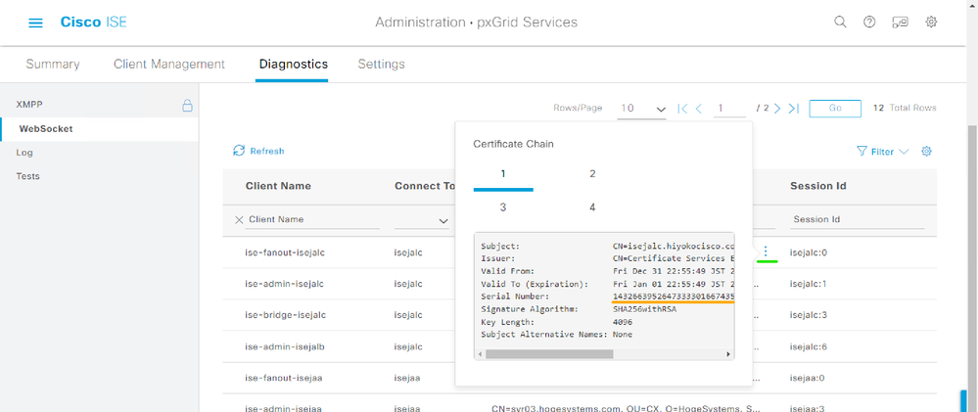Click ise-bridge-isejalc client name
978x412 pixels.
(286, 315)
